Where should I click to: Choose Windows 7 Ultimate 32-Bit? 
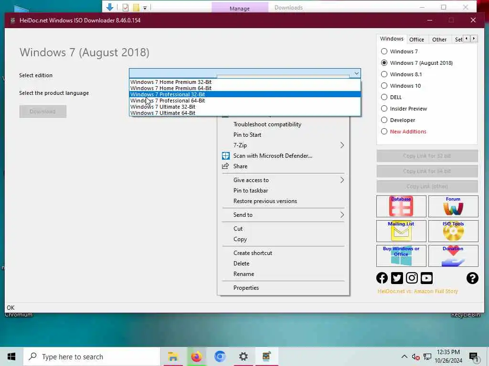245,107
